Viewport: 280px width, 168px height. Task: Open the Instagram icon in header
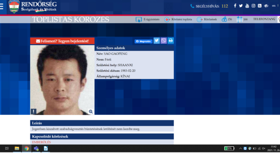coord(253,6)
